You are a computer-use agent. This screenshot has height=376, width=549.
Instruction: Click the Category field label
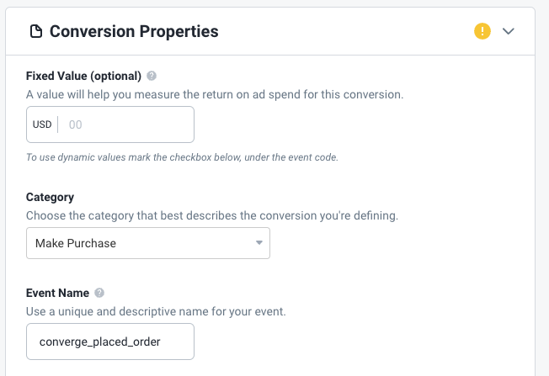pyautogui.click(x=50, y=197)
